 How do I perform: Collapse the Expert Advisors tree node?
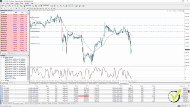pos(2,57)
